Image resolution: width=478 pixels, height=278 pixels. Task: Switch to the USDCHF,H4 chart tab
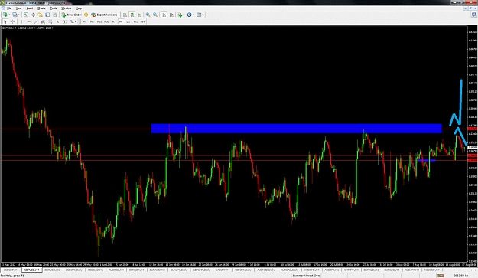tap(11, 270)
